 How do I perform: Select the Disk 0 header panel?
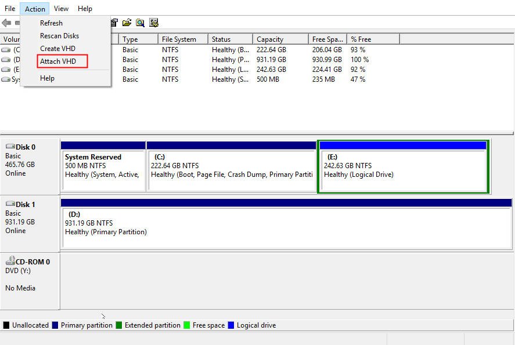pos(30,166)
